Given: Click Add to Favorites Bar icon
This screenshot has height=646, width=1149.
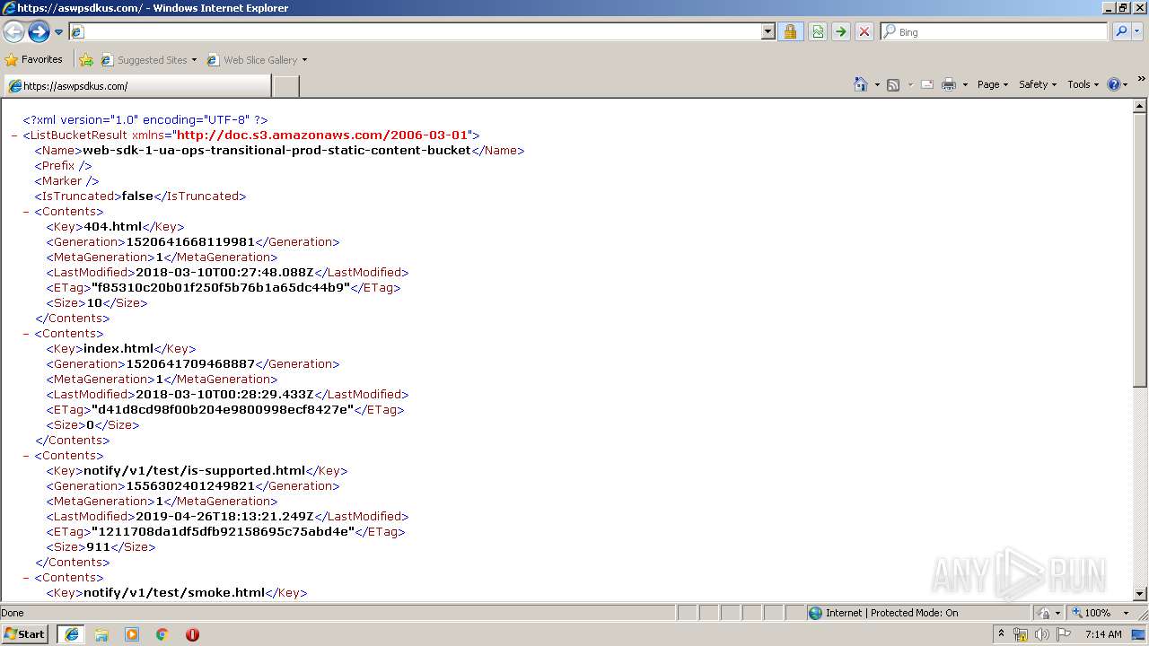Looking at the screenshot, I should (x=86, y=60).
